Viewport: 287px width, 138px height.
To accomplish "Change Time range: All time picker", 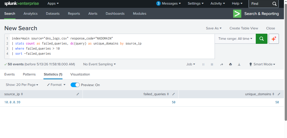I will click(x=235, y=39).
